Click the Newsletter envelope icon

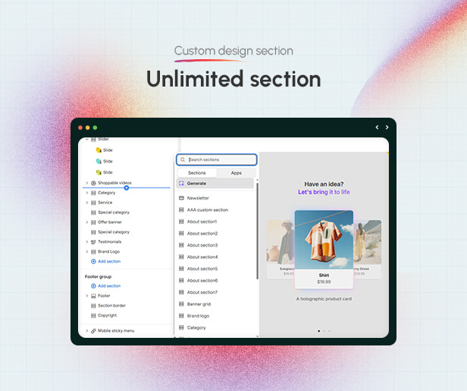coord(181,198)
